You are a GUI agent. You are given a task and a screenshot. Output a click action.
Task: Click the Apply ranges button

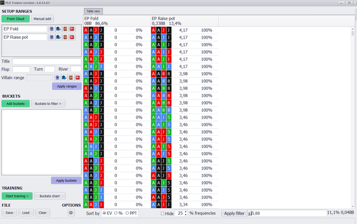[x=67, y=87]
